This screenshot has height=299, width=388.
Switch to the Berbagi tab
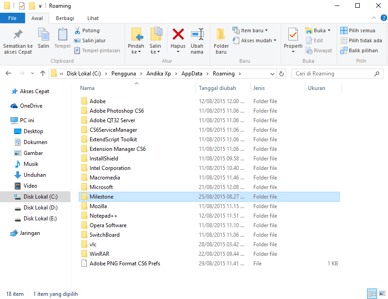[65, 18]
